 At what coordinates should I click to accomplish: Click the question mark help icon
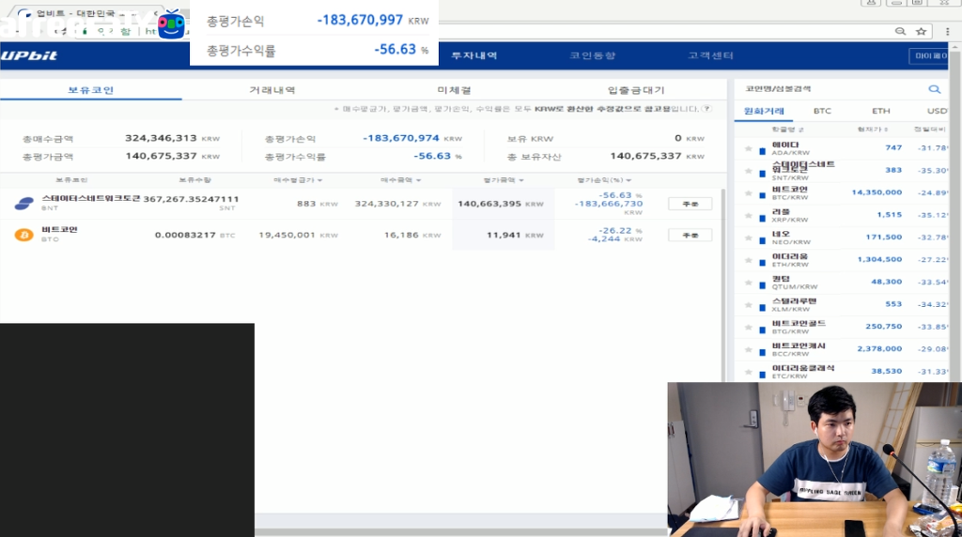tap(706, 109)
